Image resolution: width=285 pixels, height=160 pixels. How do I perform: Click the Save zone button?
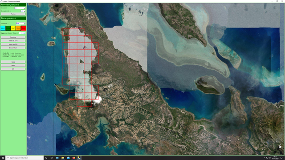point(13,37)
